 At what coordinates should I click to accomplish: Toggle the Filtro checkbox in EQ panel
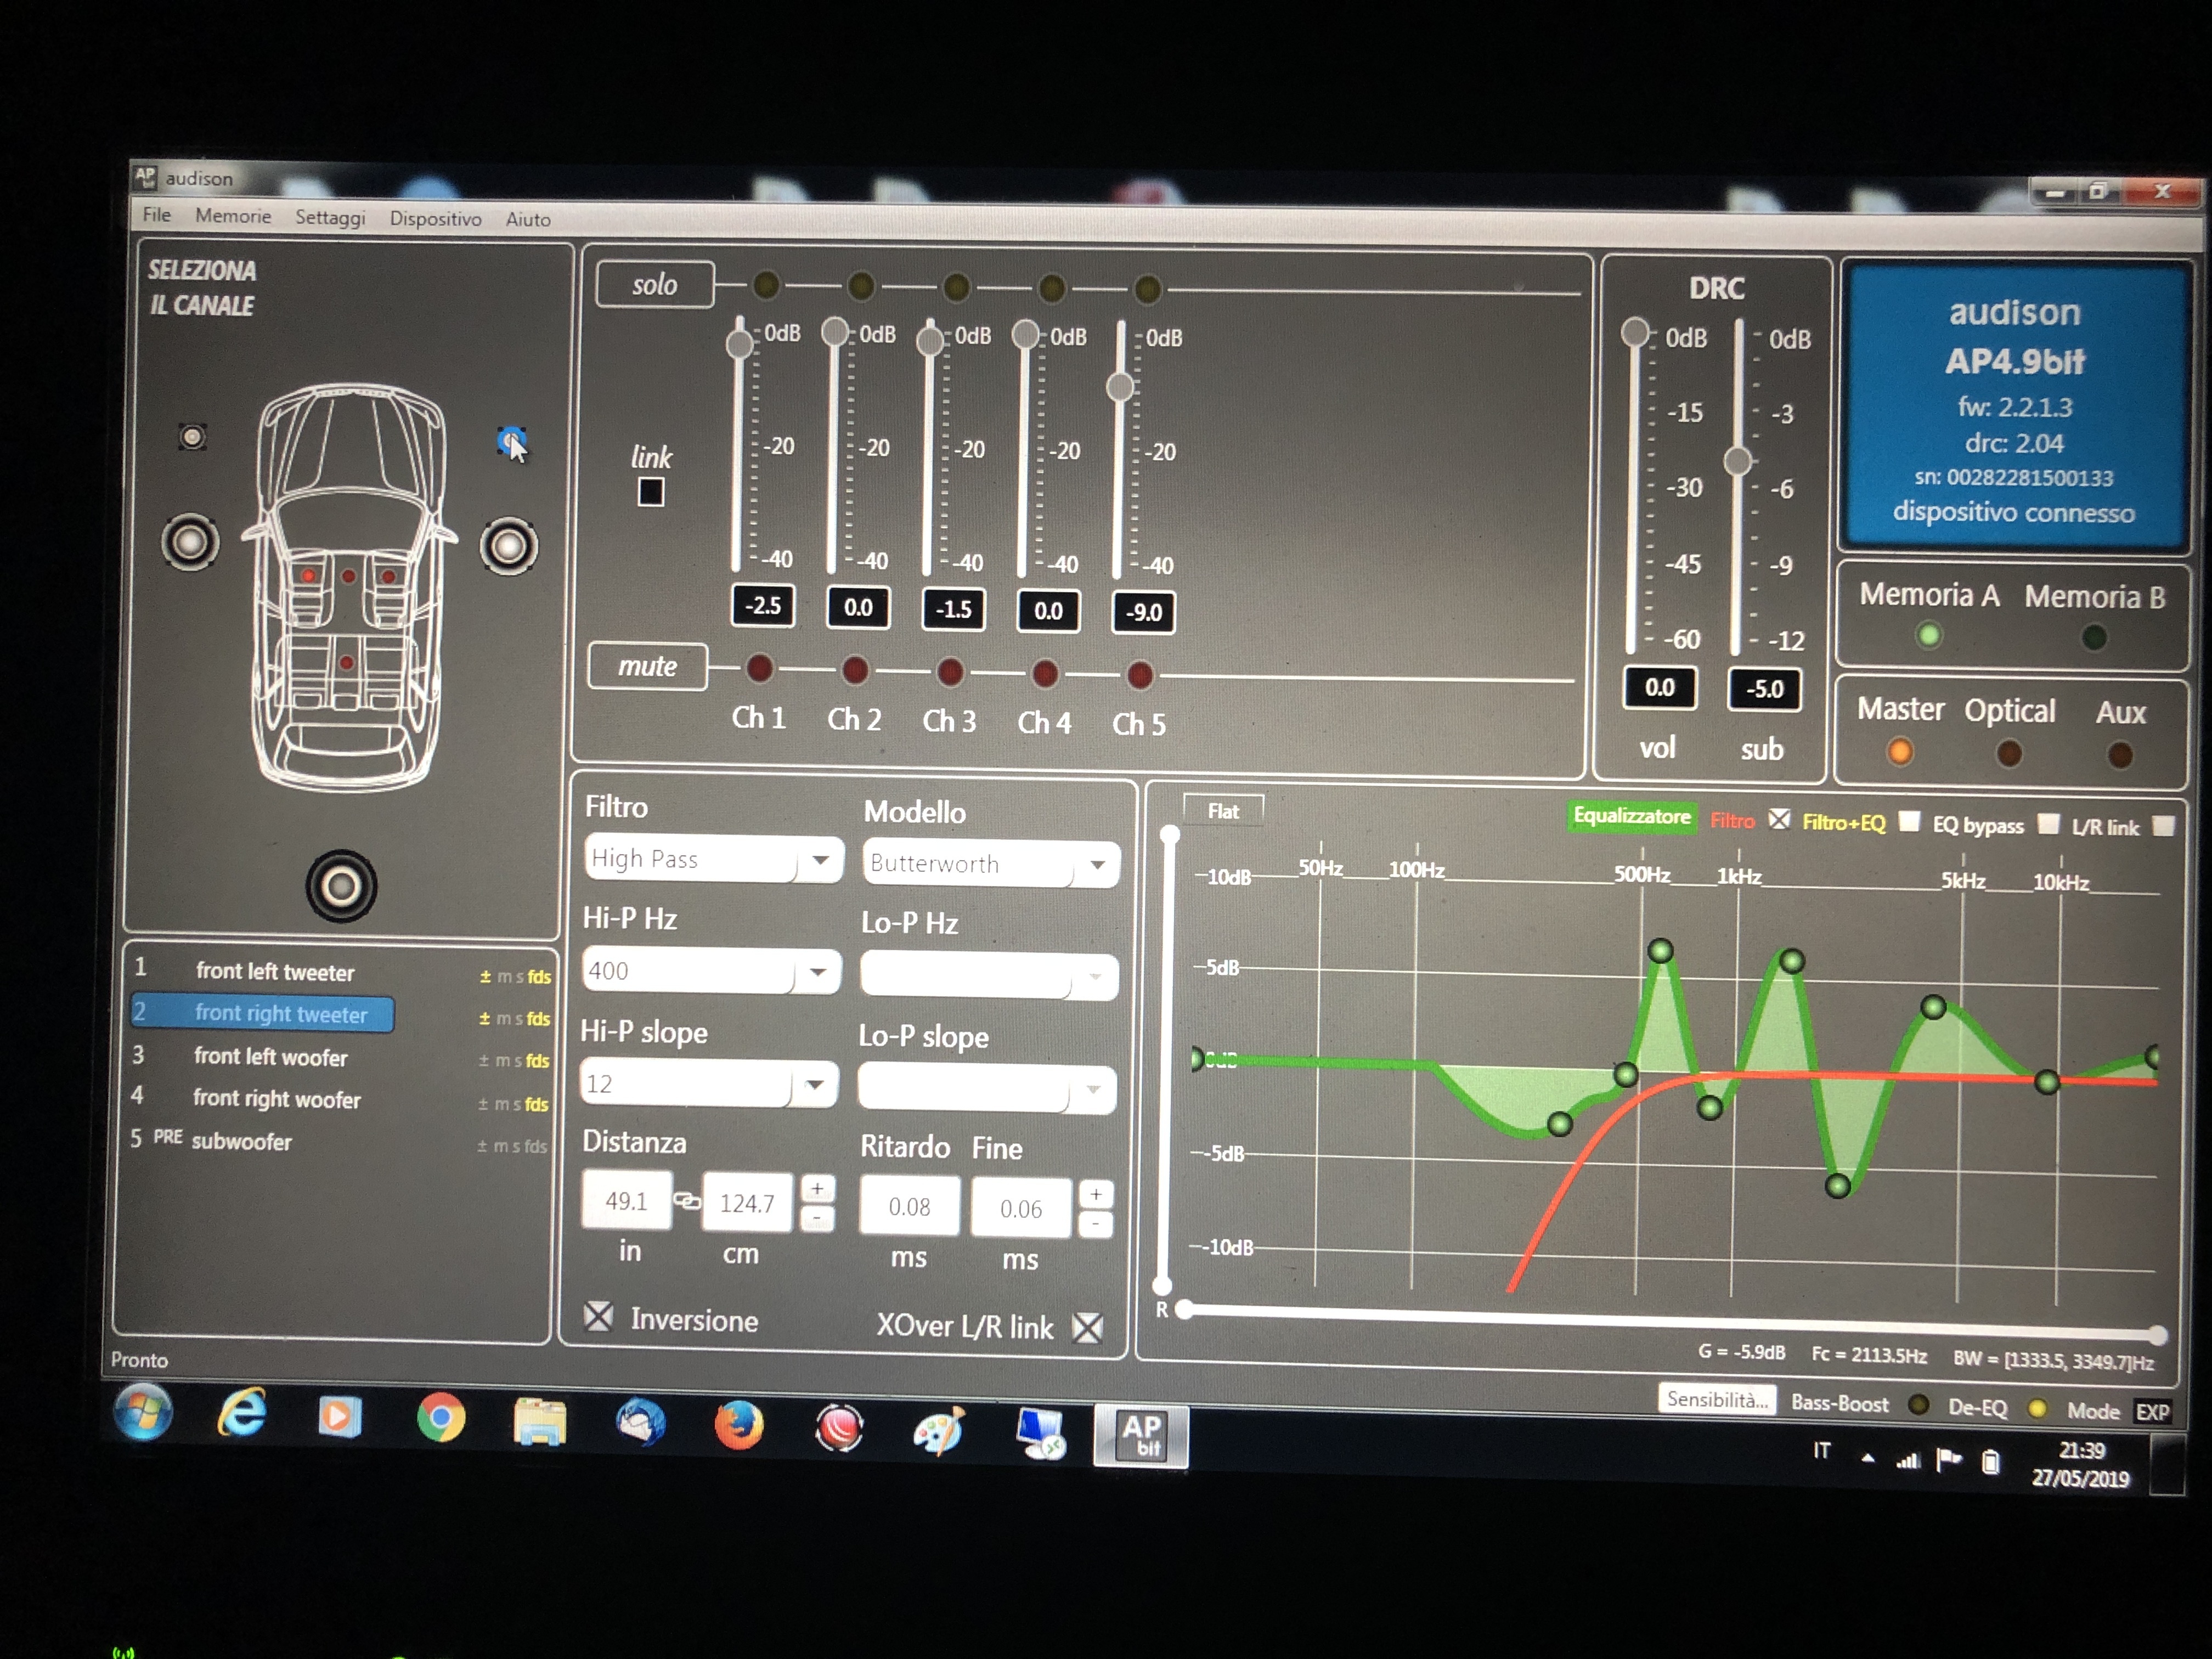(1779, 820)
